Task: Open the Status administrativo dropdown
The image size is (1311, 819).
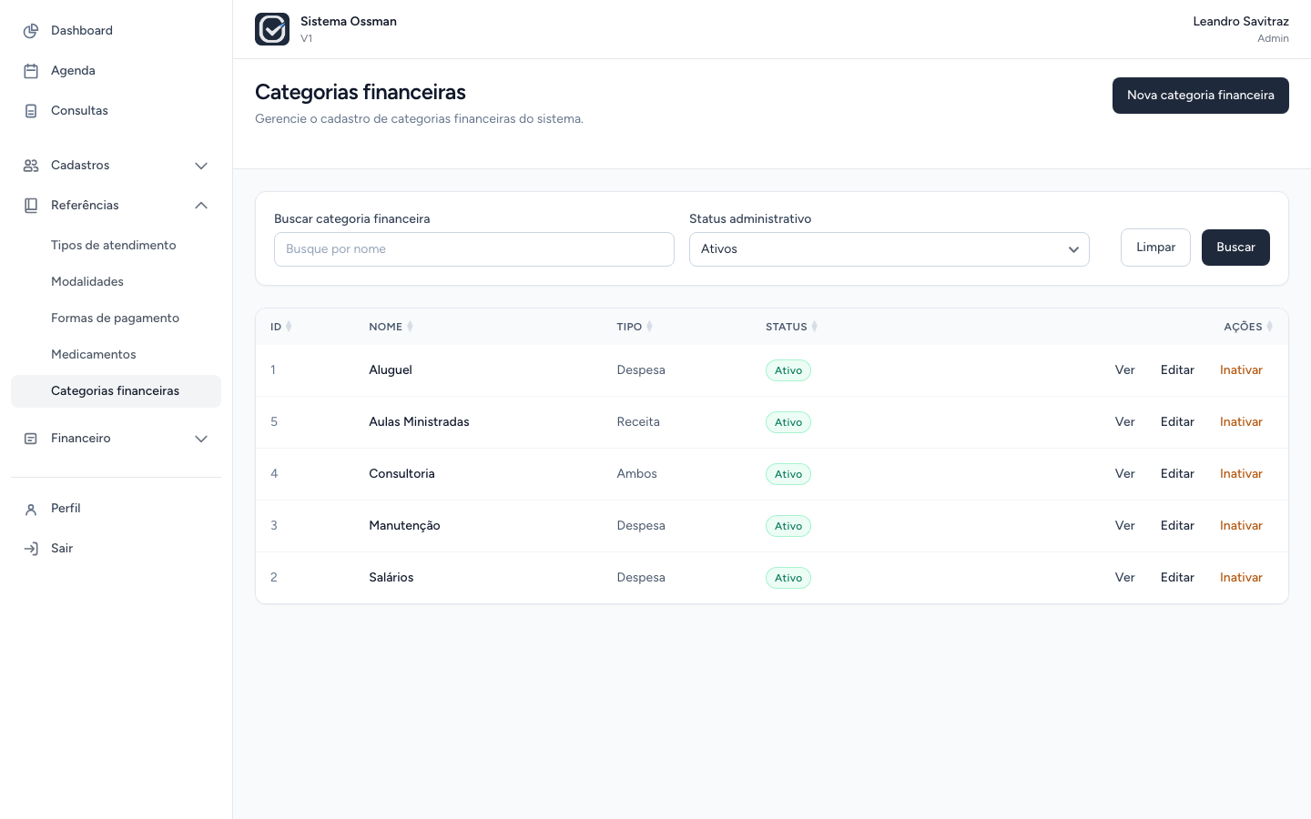Action: [x=889, y=249]
